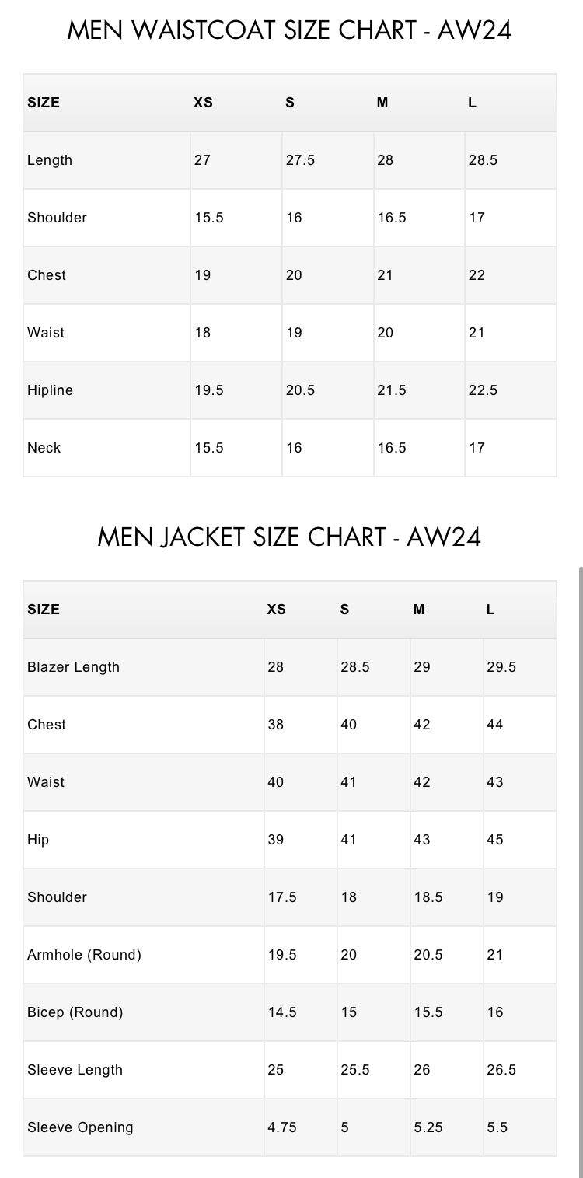Select the L column header in jacket table

coord(490,610)
